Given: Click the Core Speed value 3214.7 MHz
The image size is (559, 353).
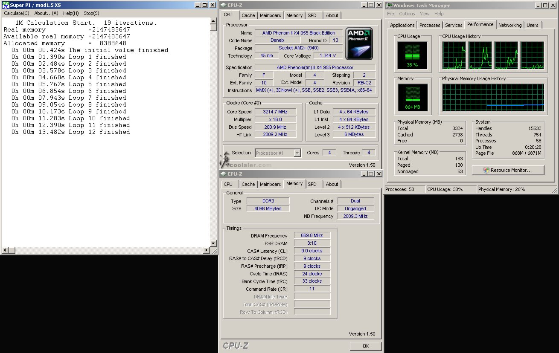Looking at the screenshot, I should pos(275,112).
